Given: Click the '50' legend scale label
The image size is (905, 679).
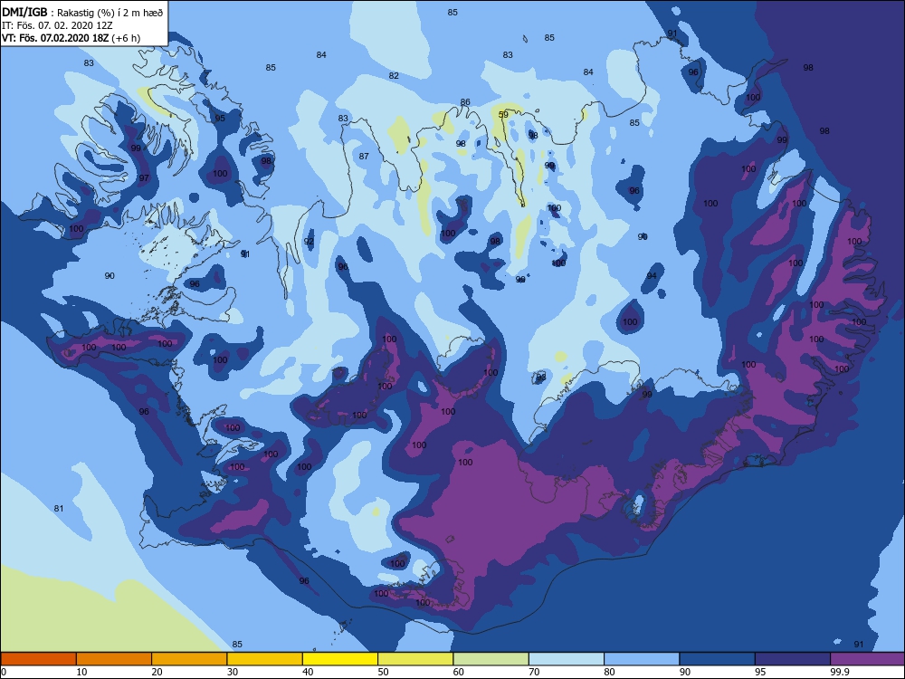Looking at the screenshot, I should pyautogui.click(x=383, y=672).
